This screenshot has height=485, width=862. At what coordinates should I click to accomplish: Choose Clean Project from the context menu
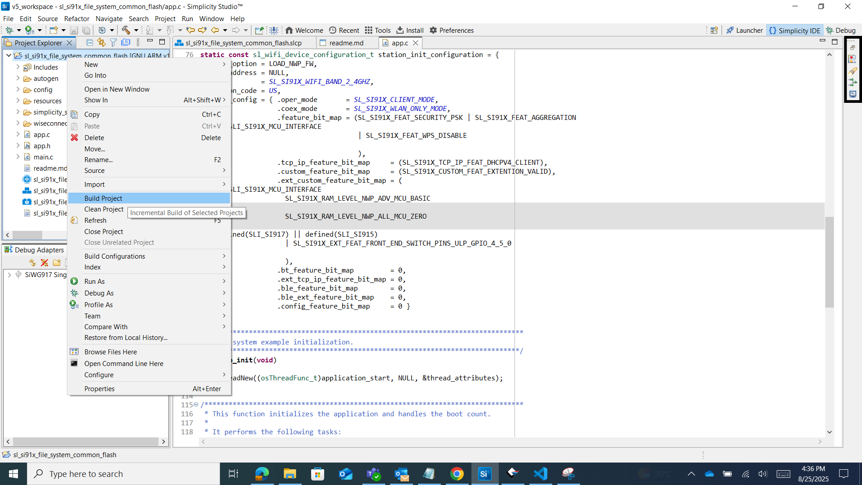point(104,209)
